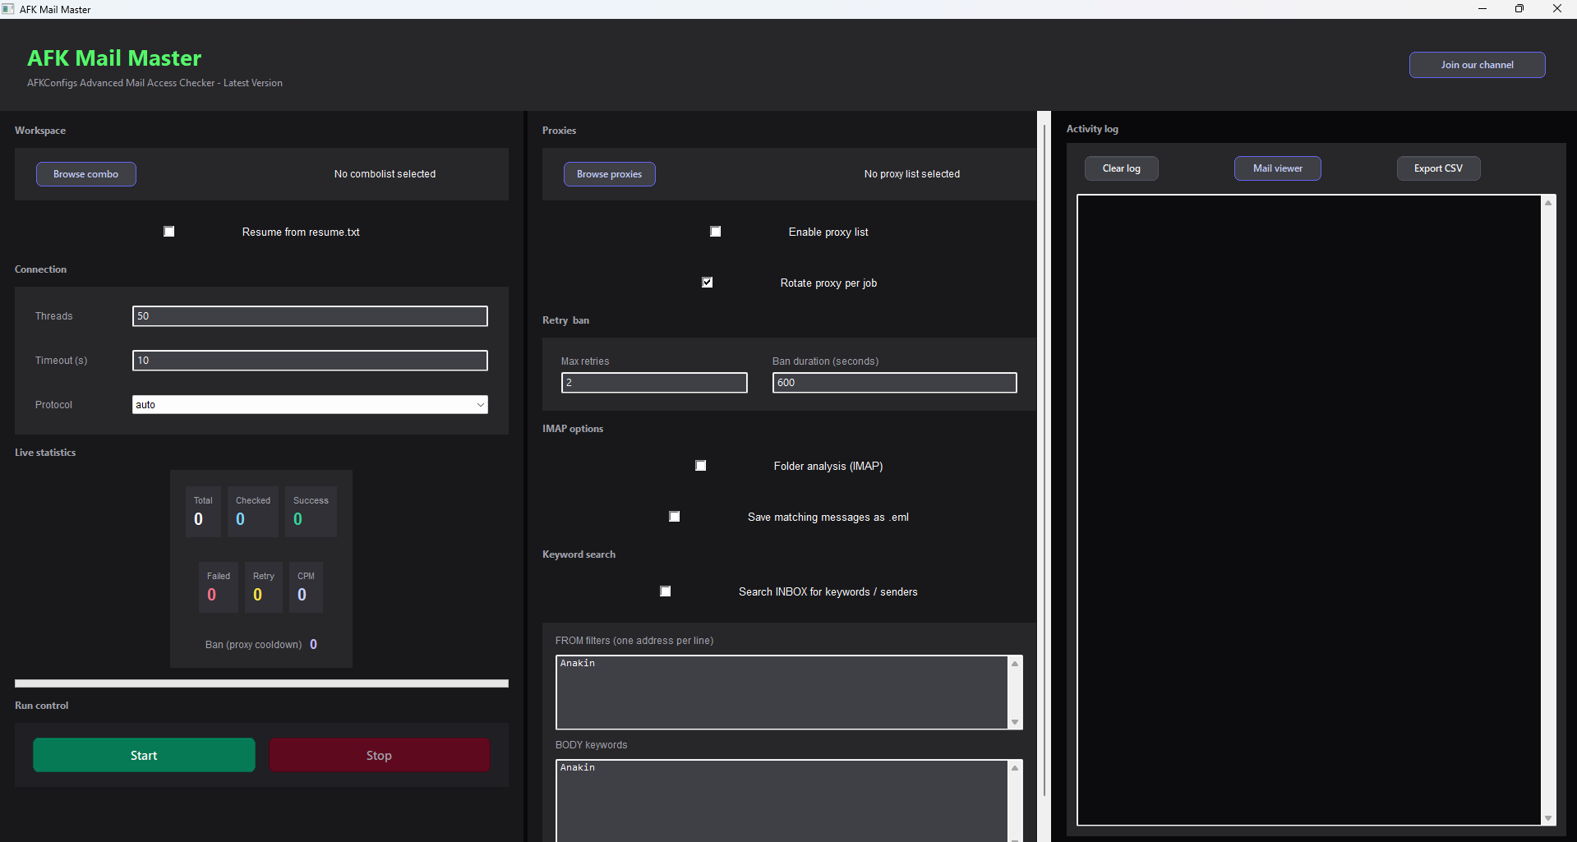This screenshot has height=842, width=1577.
Task: Click the Failed count in Live statistics
Action: [212, 595]
